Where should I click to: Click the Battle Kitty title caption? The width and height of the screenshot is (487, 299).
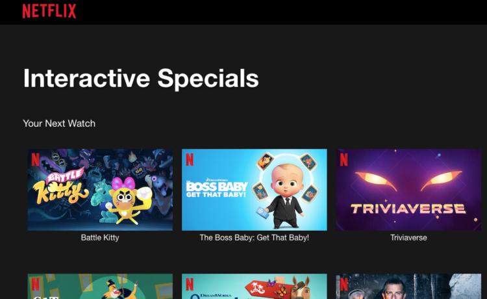pos(100,238)
